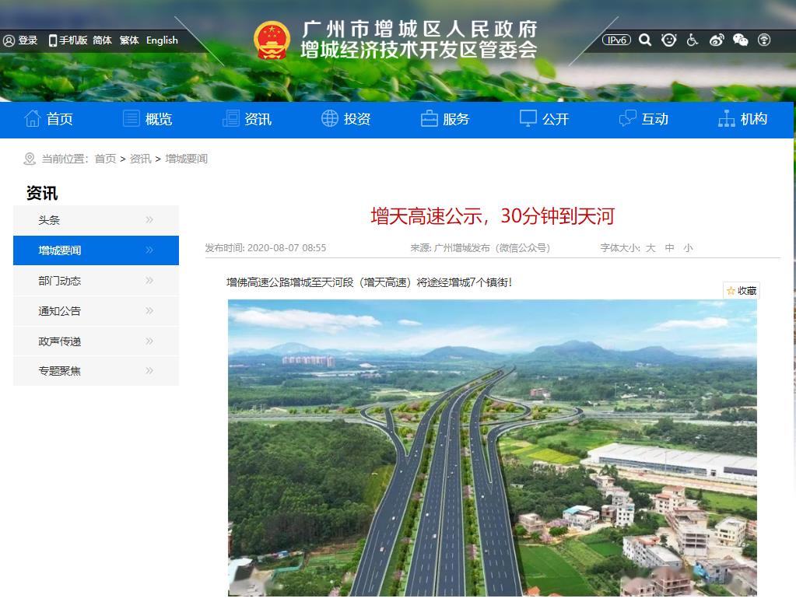
Task: Click the elderly assistance icon at top right
Action: (764, 40)
